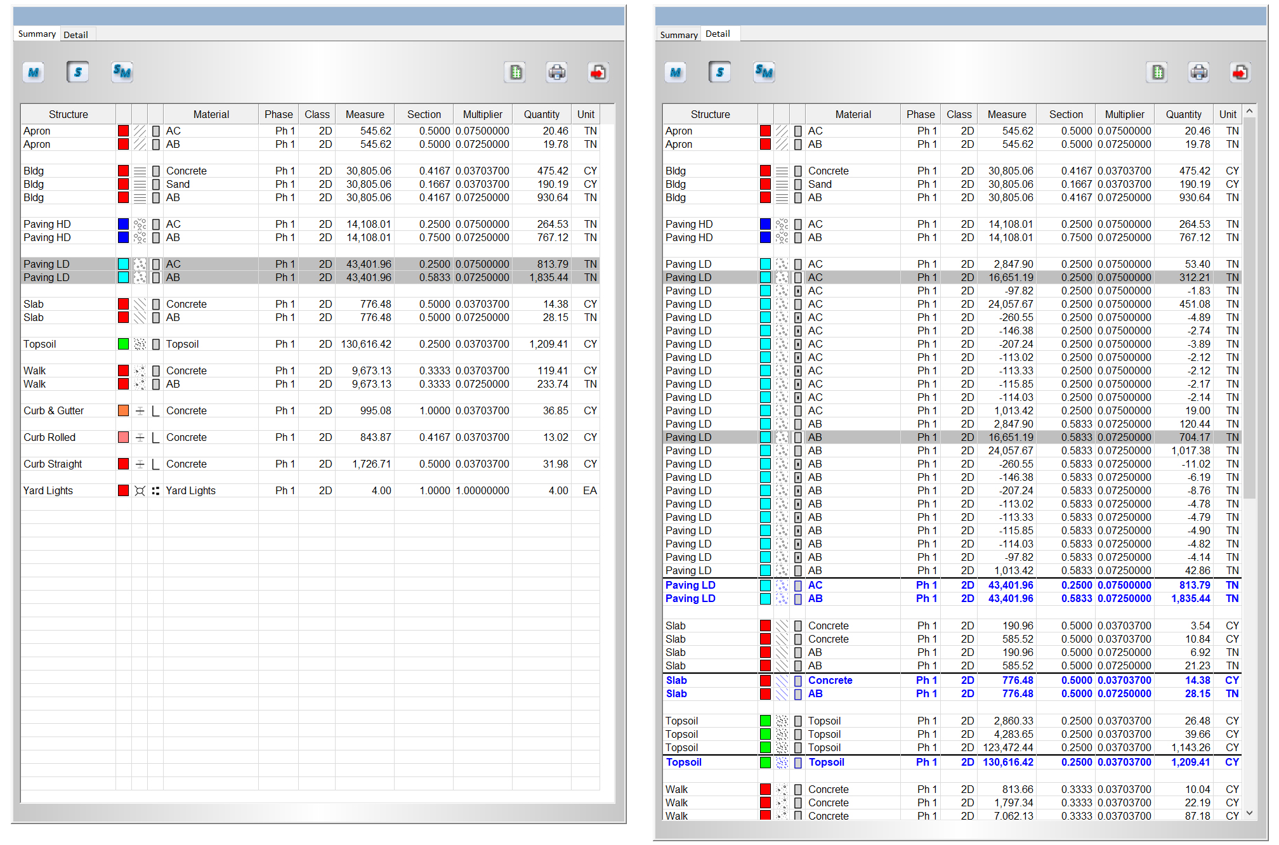Click the printer icon in right panel
Screen dimensions: 1279x845
point(1198,72)
